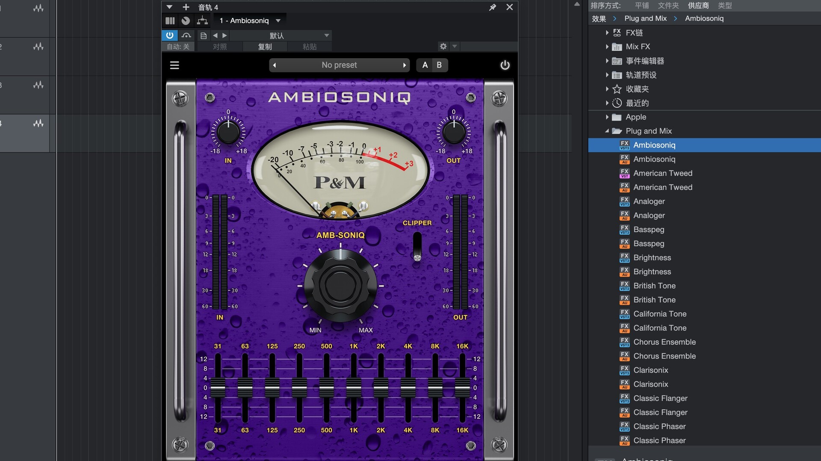Go to 效果 breadcrumb

point(599,18)
